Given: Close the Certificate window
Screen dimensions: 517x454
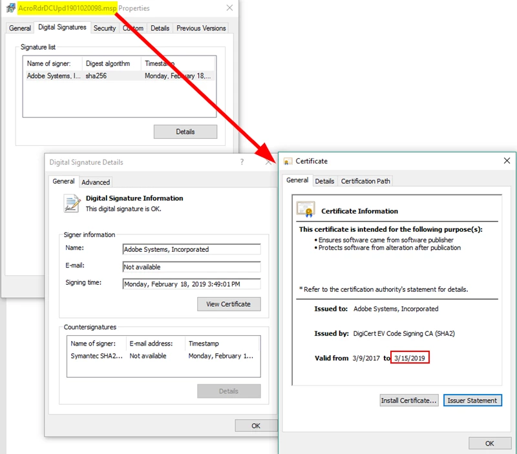Looking at the screenshot, I should [x=507, y=160].
